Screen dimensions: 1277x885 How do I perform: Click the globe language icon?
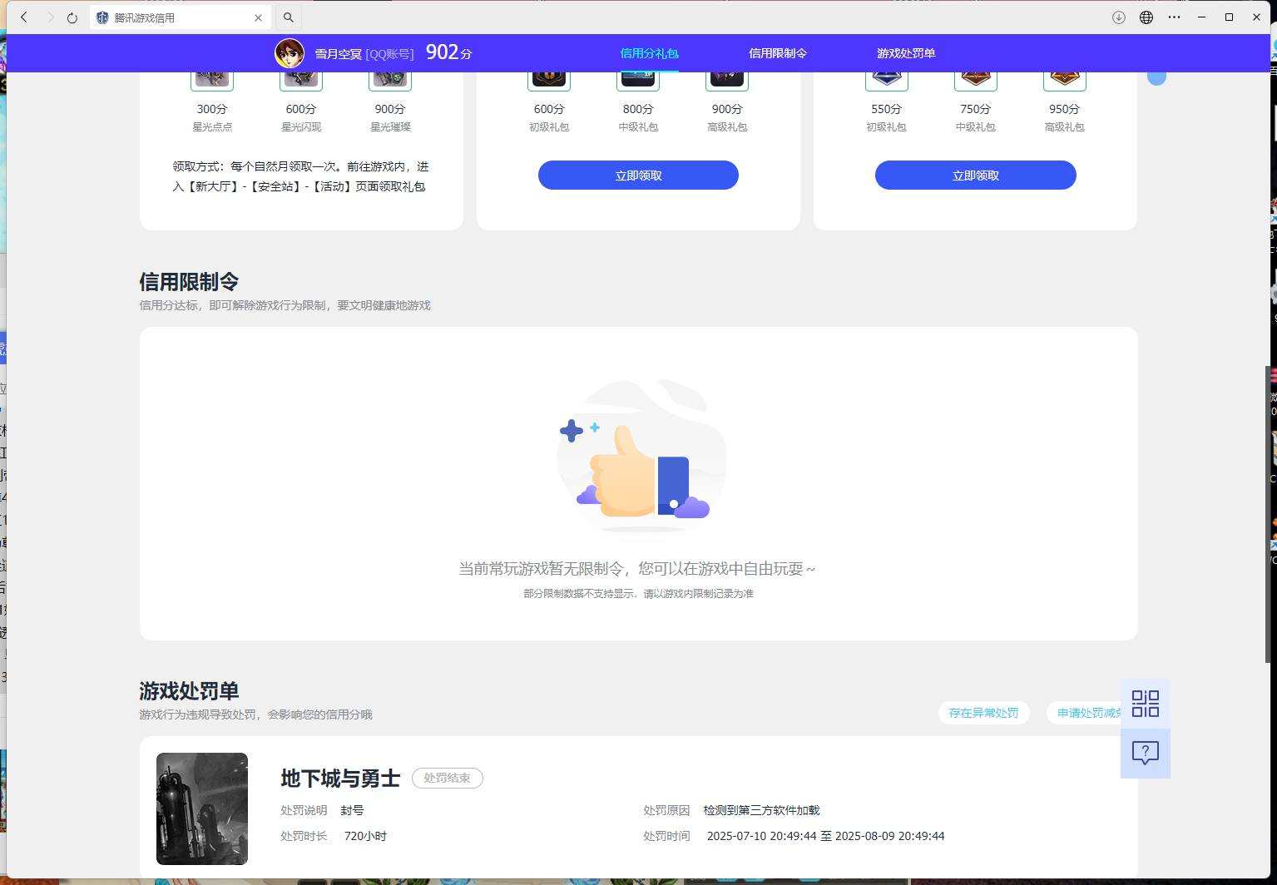pos(1146,17)
